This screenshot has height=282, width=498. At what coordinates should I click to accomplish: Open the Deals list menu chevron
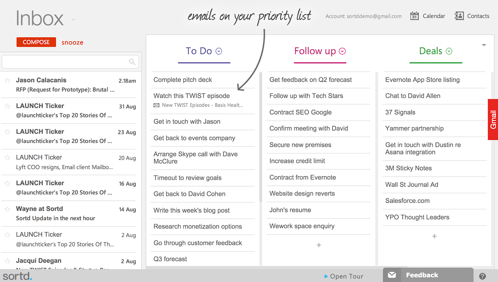click(449, 51)
